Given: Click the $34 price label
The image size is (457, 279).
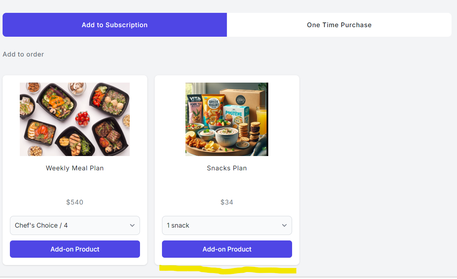Looking at the screenshot, I should pyautogui.click(x=227, y=202).
